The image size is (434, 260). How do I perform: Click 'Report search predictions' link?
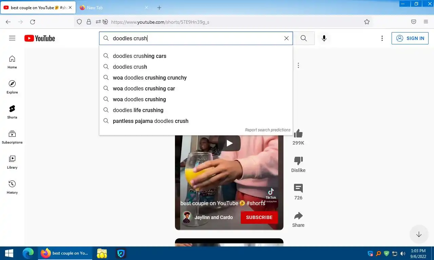coord(268,130)
